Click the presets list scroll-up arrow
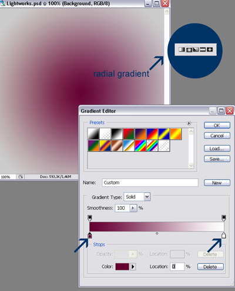This screenshot has height=291, width=235. [x=191, y=131]
